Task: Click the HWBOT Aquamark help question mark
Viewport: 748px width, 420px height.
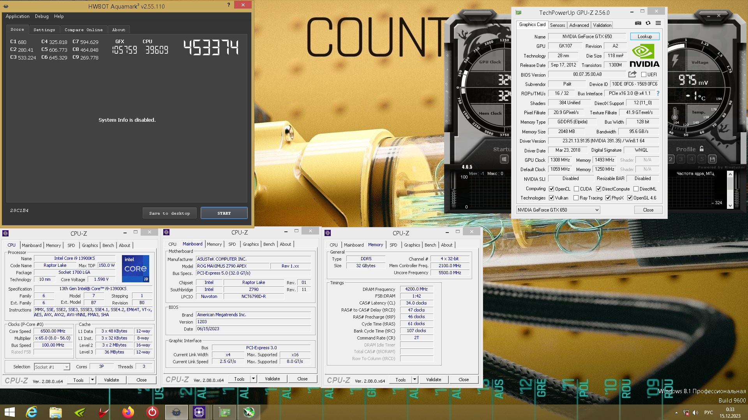Action: 229,5
